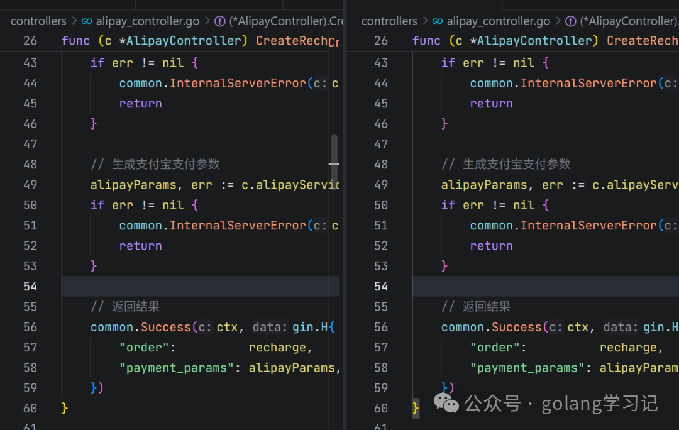
Task: Click line number 60 in the right editor
Action: tap(380, 409)
